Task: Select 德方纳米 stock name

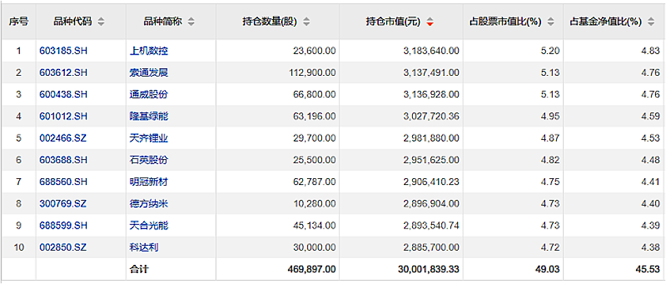Action: point(148,203)
